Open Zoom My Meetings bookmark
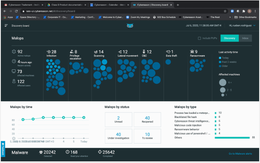Image resolution: width=260 pixels, height=163 pixels. (138, 17)
